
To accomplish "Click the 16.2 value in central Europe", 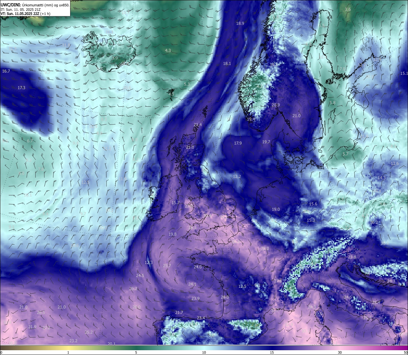I will [374, 223].
